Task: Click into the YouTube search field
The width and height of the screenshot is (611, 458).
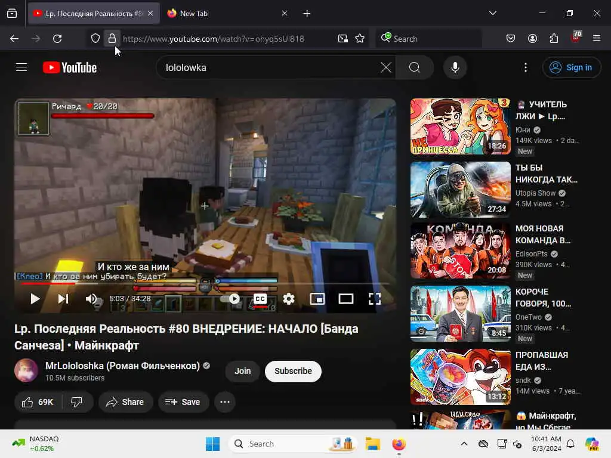Action: tap(271, 67)
